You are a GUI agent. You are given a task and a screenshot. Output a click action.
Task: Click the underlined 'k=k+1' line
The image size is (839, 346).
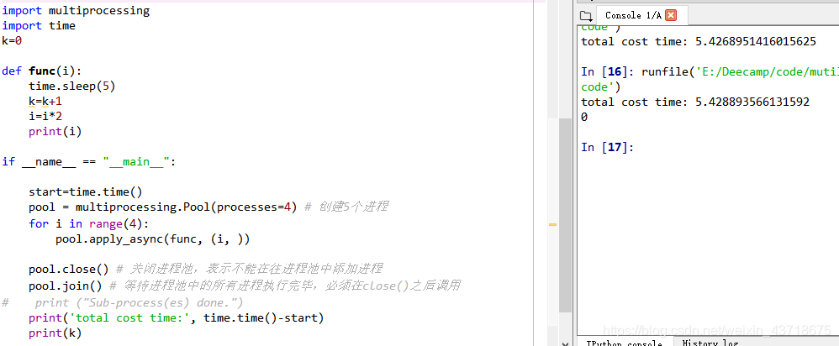pyautogui.click(x=45, y=101)
